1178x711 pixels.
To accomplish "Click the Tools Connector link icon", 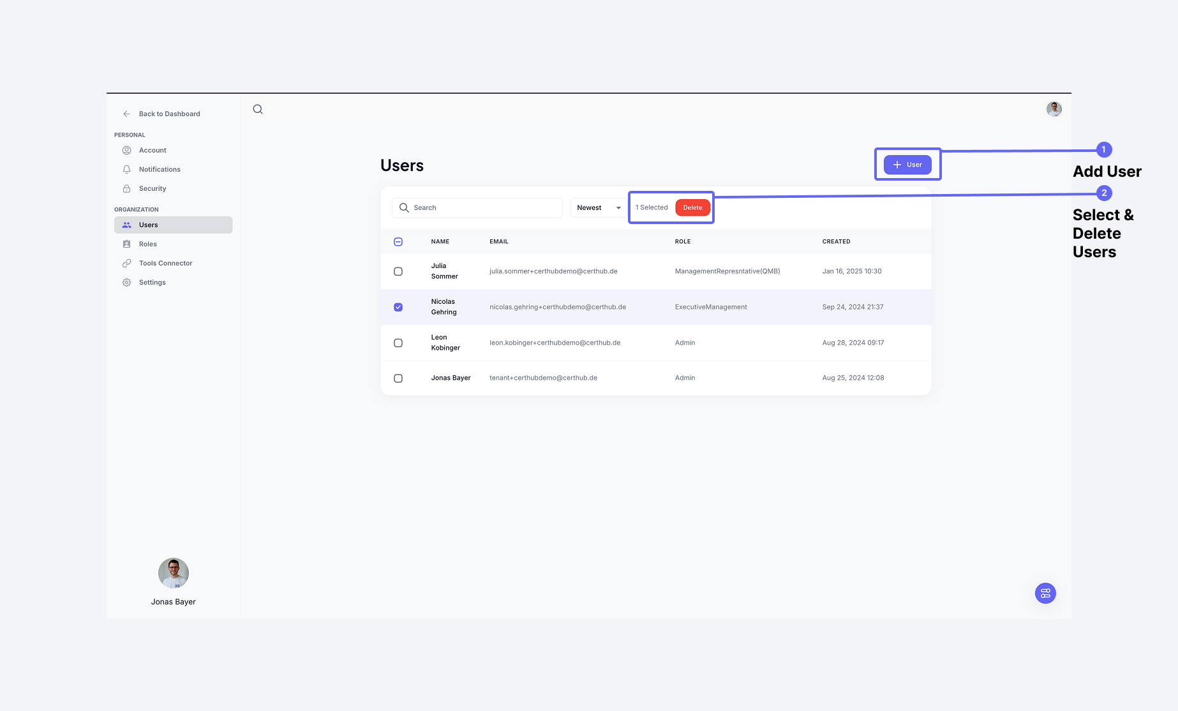I will coord(126,263).
